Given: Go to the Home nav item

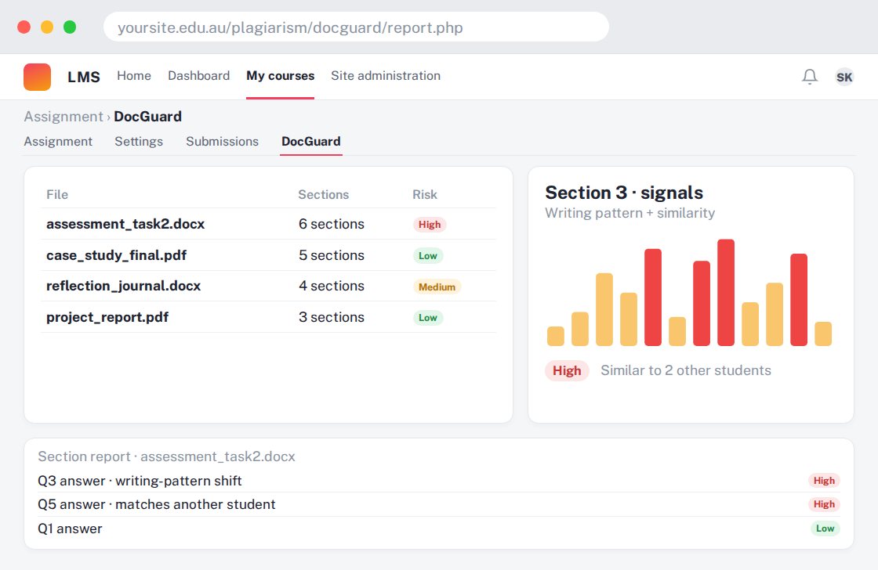Looking at the screenshot, I should 134,75.
